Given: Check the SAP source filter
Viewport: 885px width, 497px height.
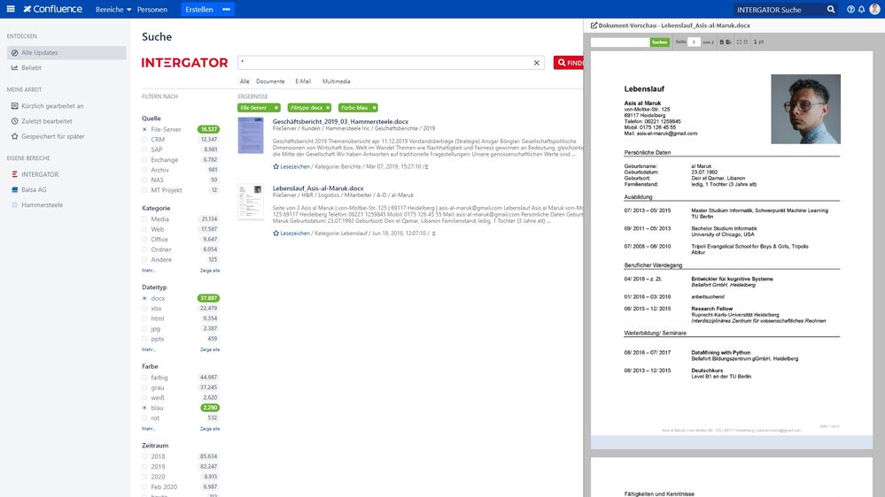Looking at the screenshot, I should tap(144, 149).
